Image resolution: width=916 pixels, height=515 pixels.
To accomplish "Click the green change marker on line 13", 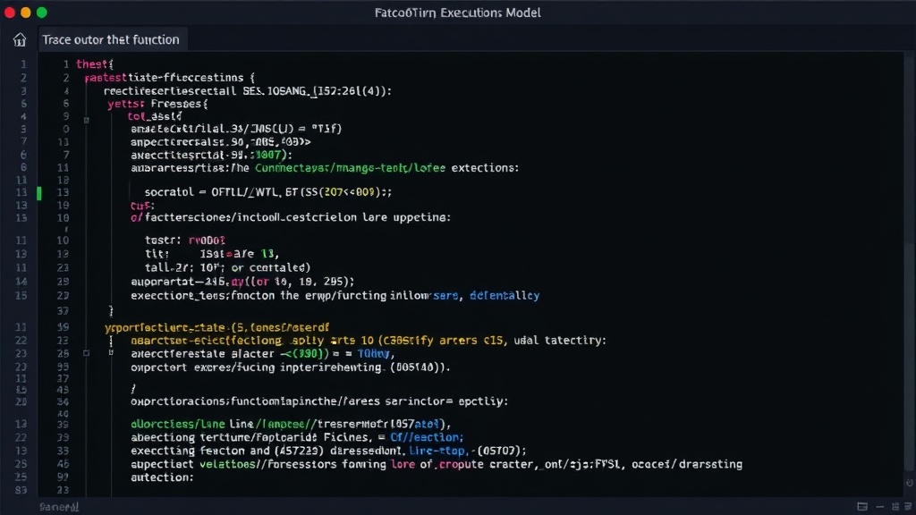I will (x=39, y=193).
